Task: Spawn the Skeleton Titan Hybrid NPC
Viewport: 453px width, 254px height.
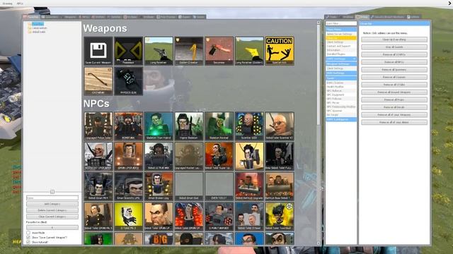Action: coord(159,126)
